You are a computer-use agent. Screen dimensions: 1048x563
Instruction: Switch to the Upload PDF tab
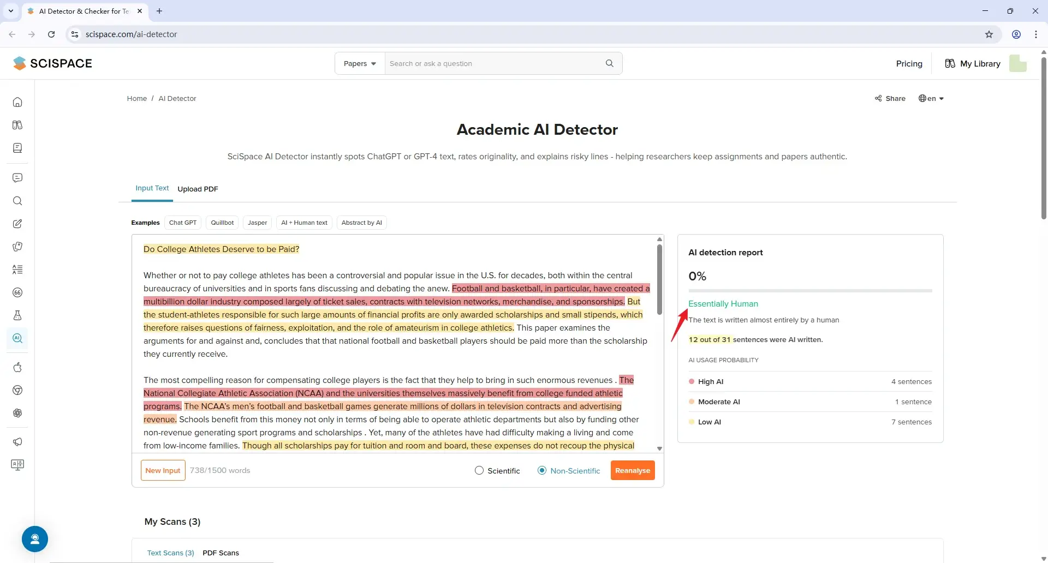pyautogui.click(x=198, y=189)
